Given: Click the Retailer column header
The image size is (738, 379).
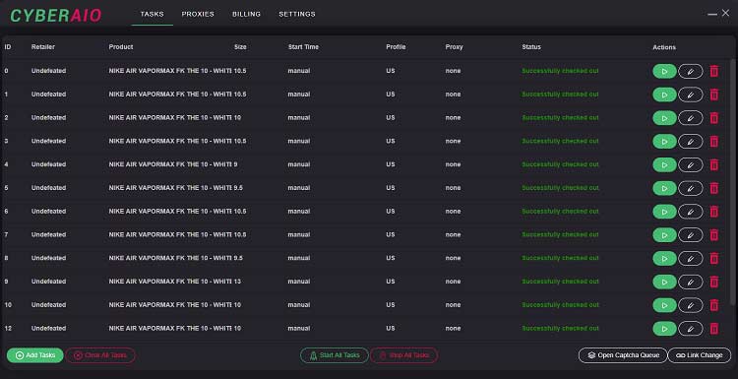Looking at the screenshot, I should tap(43, 47).
